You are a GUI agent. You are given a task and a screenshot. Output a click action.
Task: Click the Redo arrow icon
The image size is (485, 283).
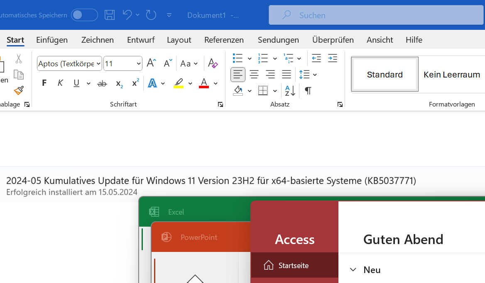point(151,15)
